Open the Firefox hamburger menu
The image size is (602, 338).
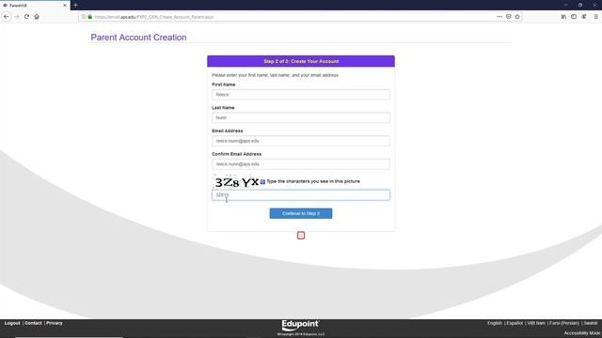[595, 17]
